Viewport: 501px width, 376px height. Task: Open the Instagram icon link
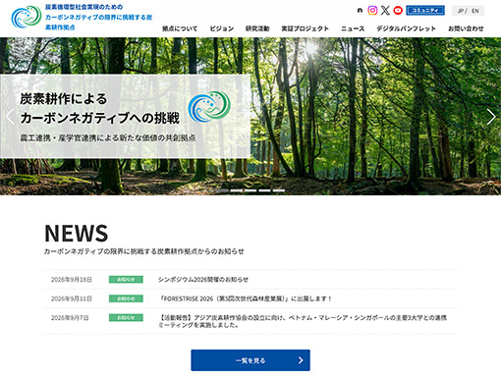pyautogui.click(x=372, y=11)
